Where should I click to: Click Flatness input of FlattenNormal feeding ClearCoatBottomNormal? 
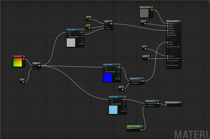[146, 106]
